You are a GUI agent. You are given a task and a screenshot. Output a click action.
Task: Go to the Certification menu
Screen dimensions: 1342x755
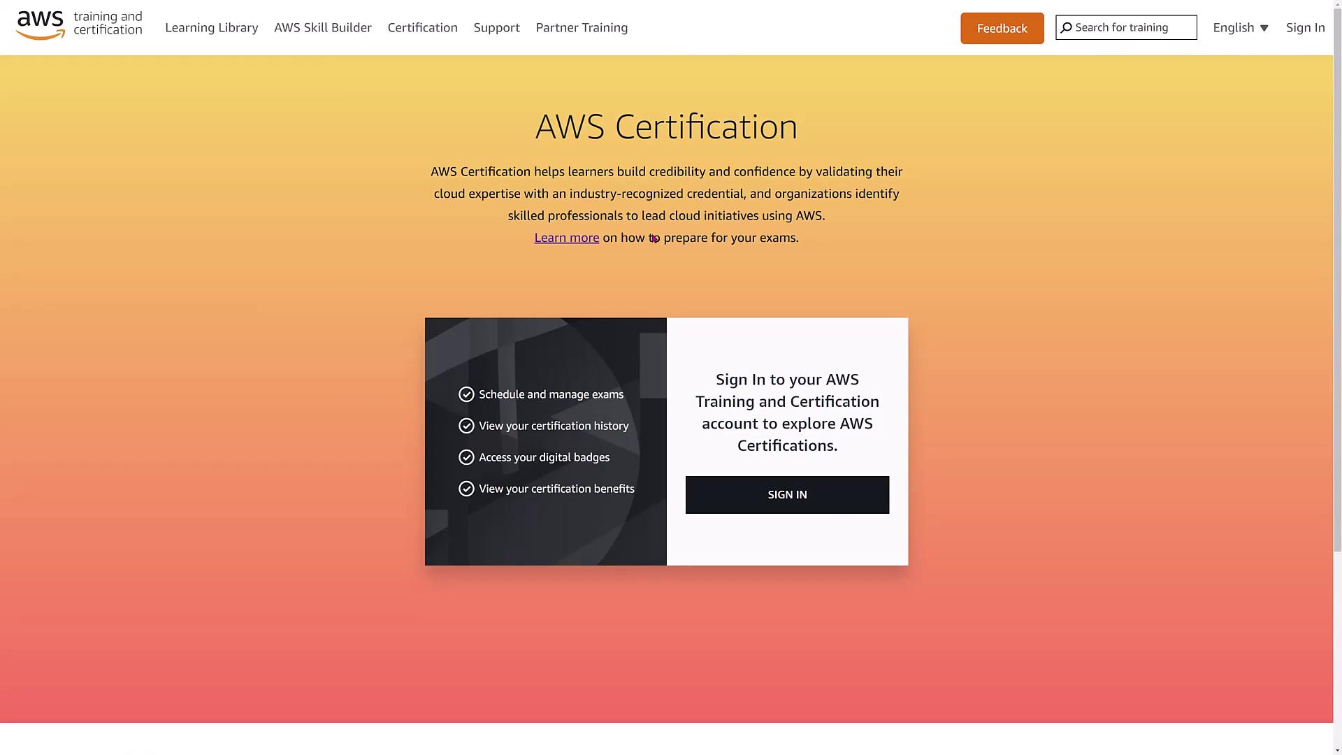(423, 27)
